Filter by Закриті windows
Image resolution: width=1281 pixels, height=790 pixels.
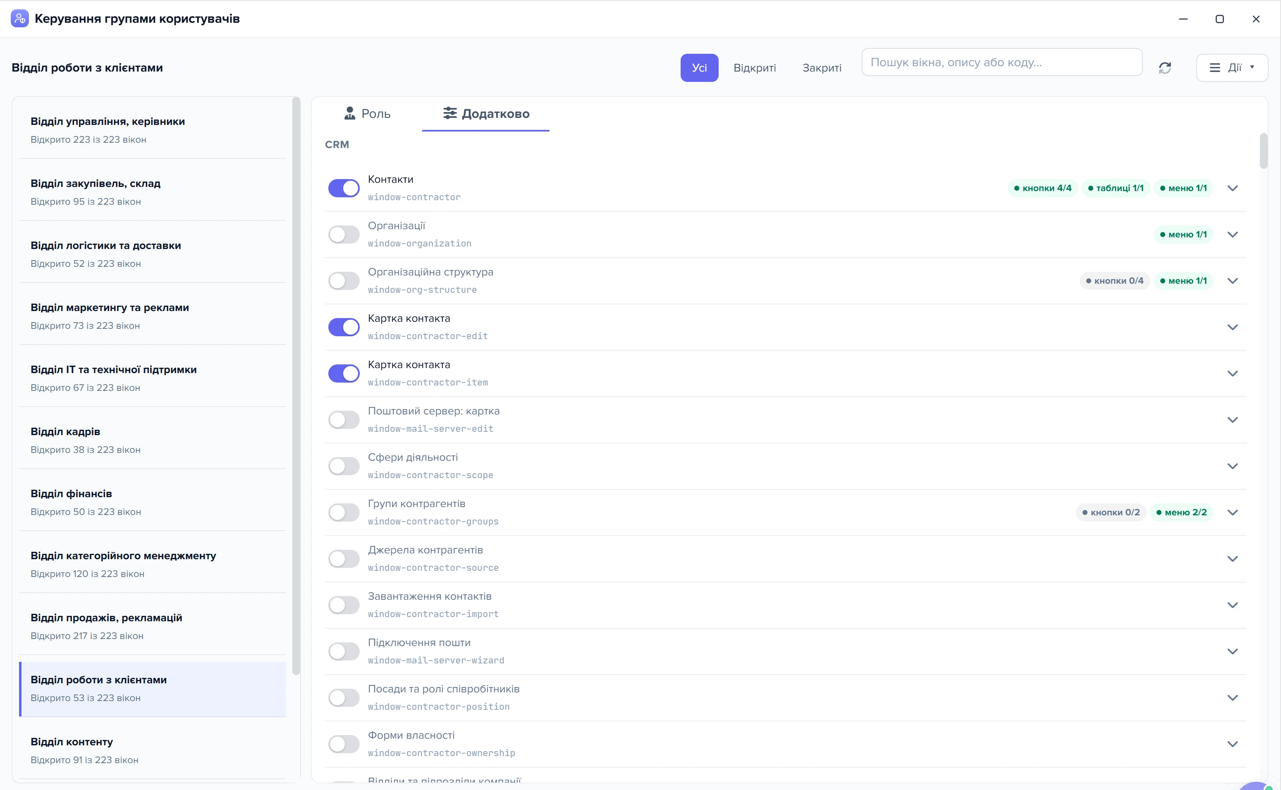(x=822, y=68)
